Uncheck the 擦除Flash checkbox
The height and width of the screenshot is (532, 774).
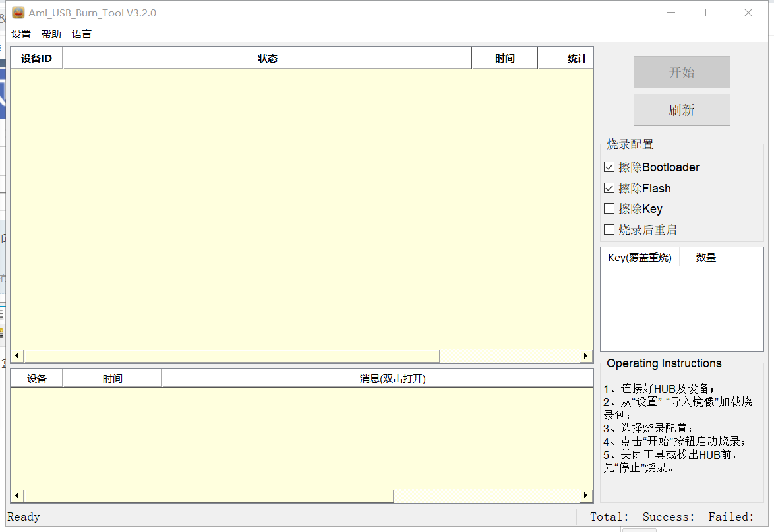[609, 189]
